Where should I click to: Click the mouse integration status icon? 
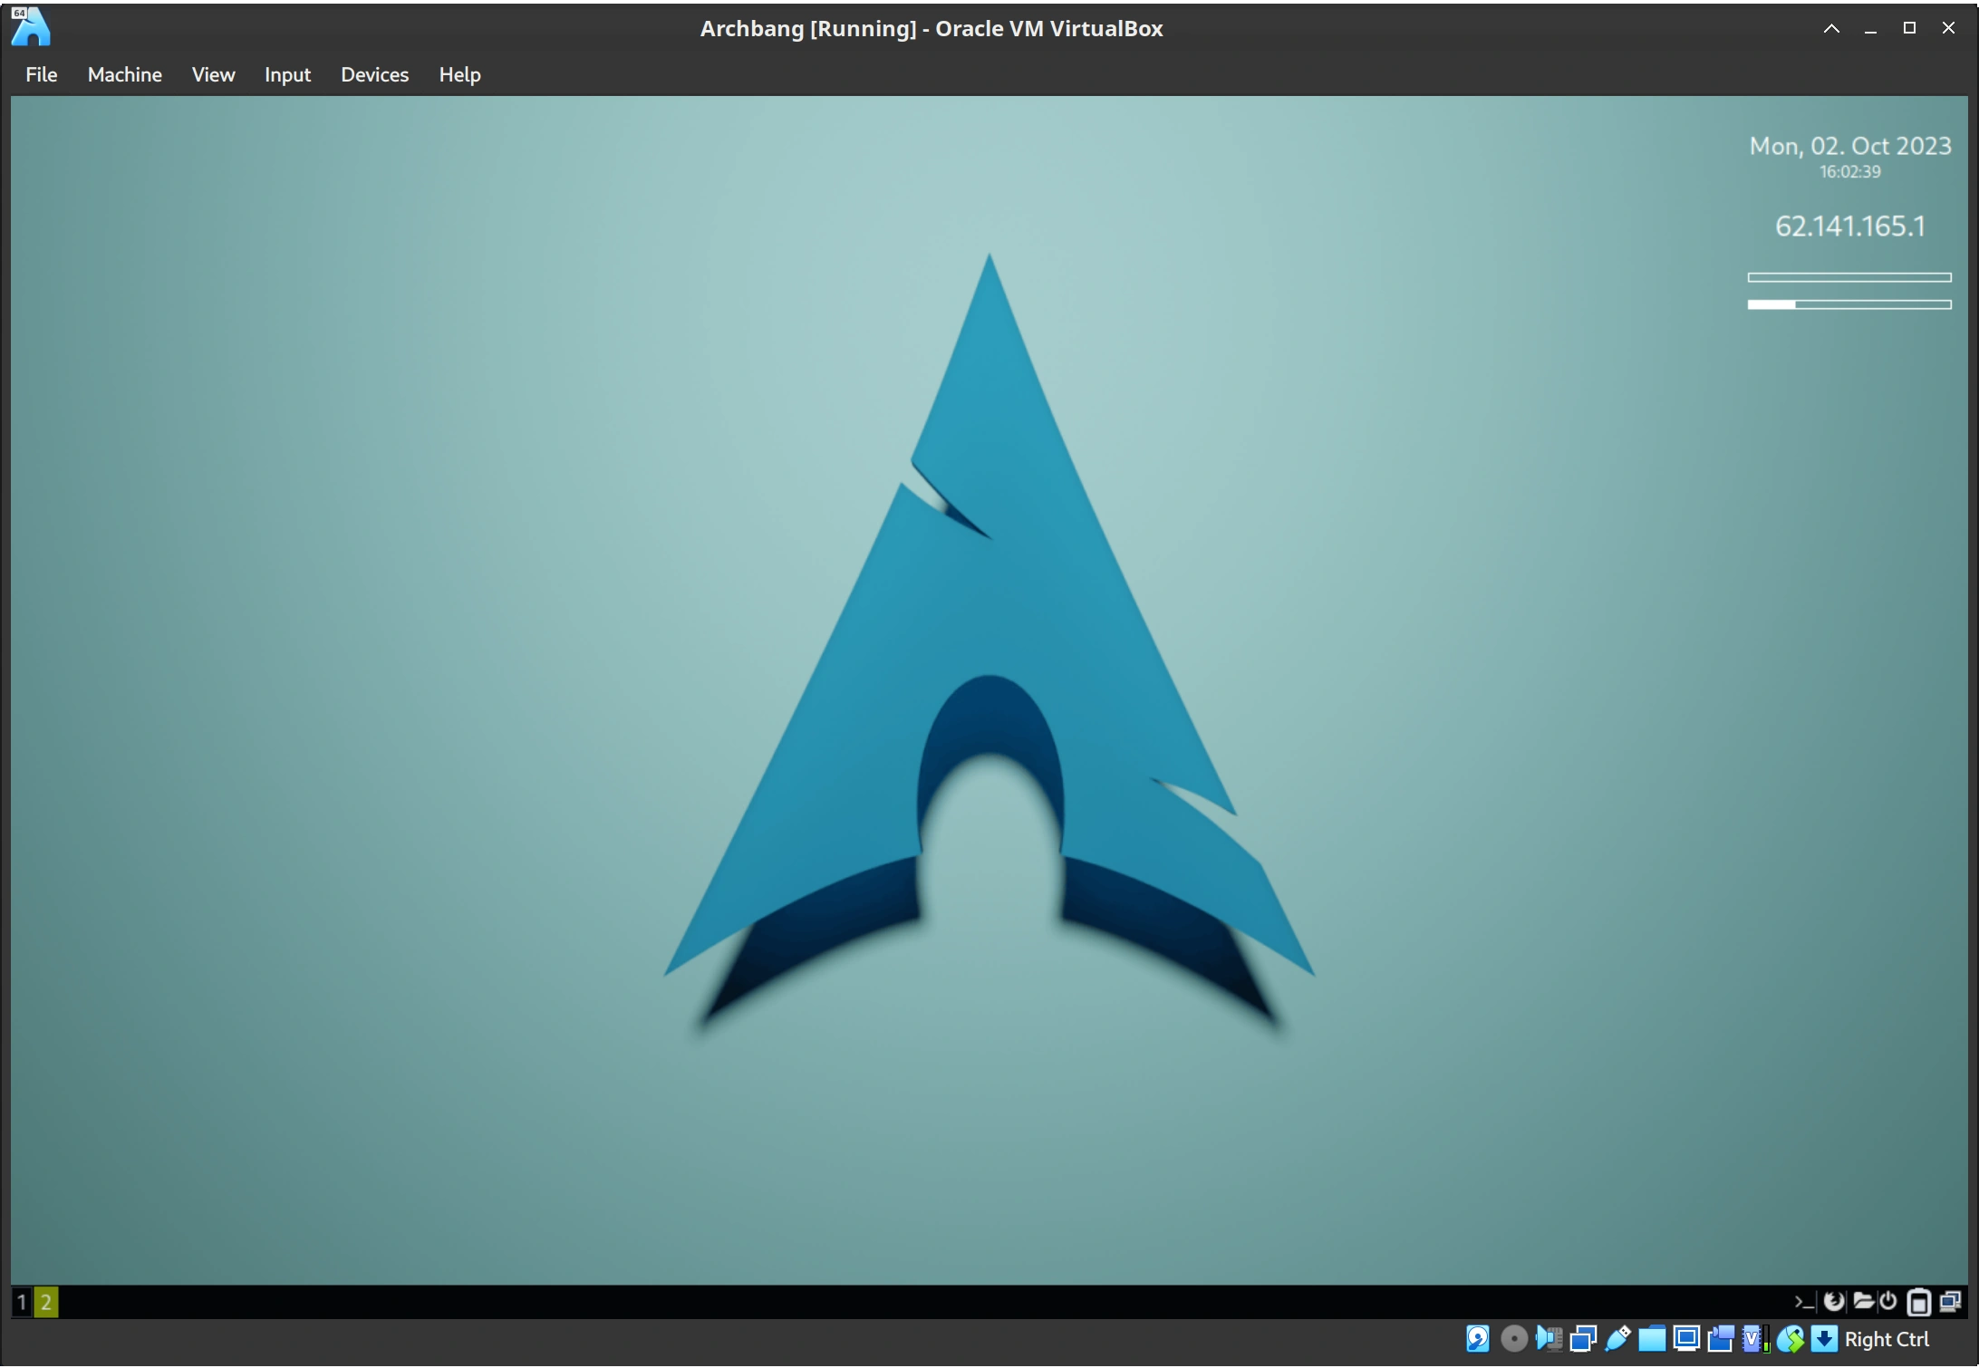(1790, 1340)
